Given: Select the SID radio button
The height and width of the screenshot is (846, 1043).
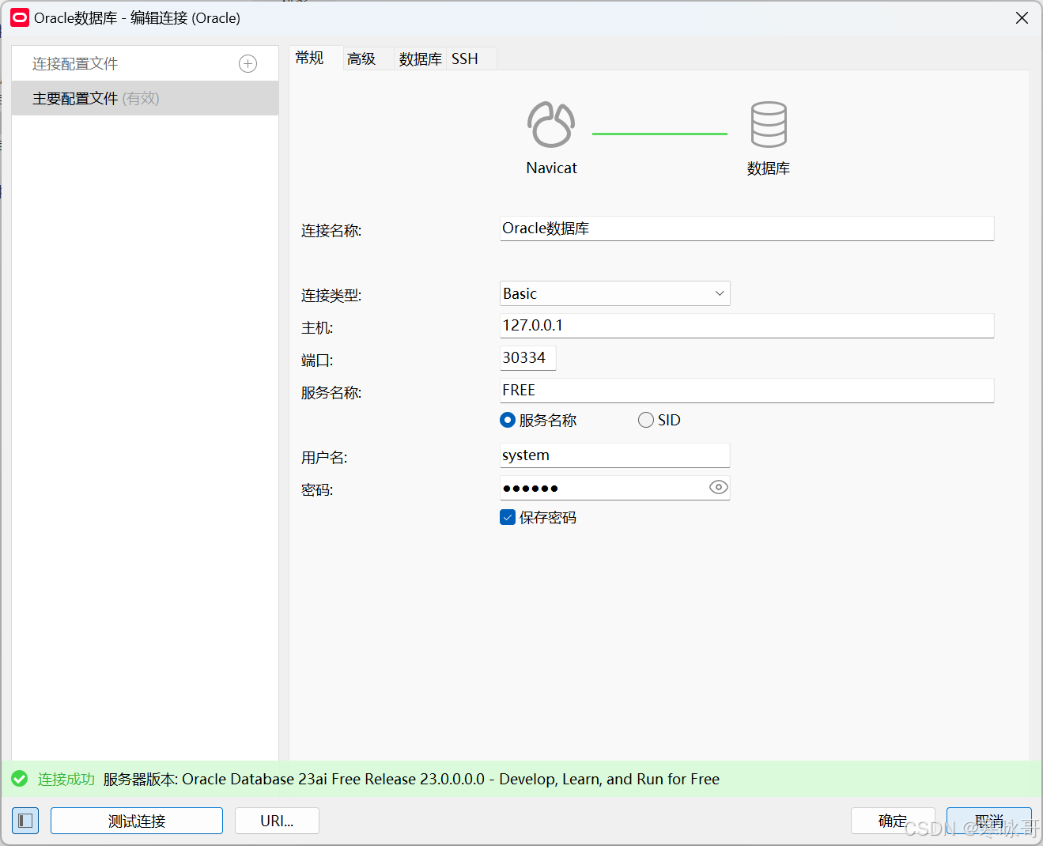Looking at the screenshot, I should pos(646,420).
